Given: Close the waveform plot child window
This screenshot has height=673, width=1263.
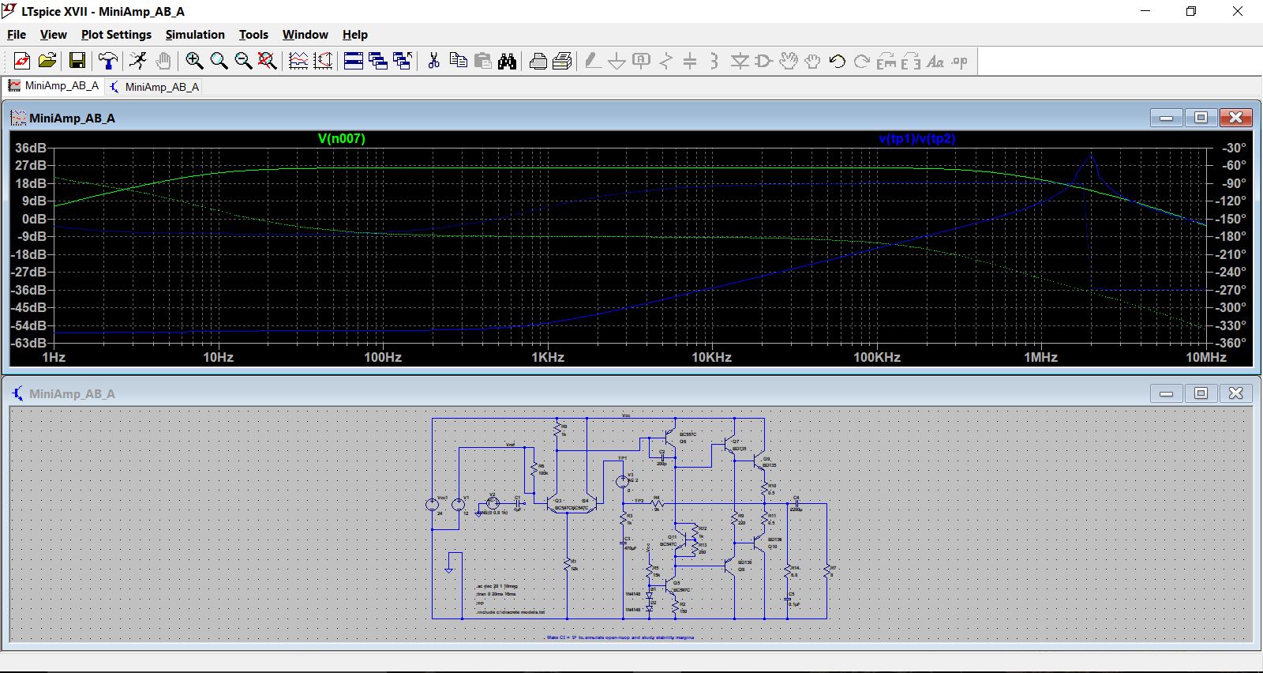Looking at the screenshot, I should click(x=1235, y=118).
